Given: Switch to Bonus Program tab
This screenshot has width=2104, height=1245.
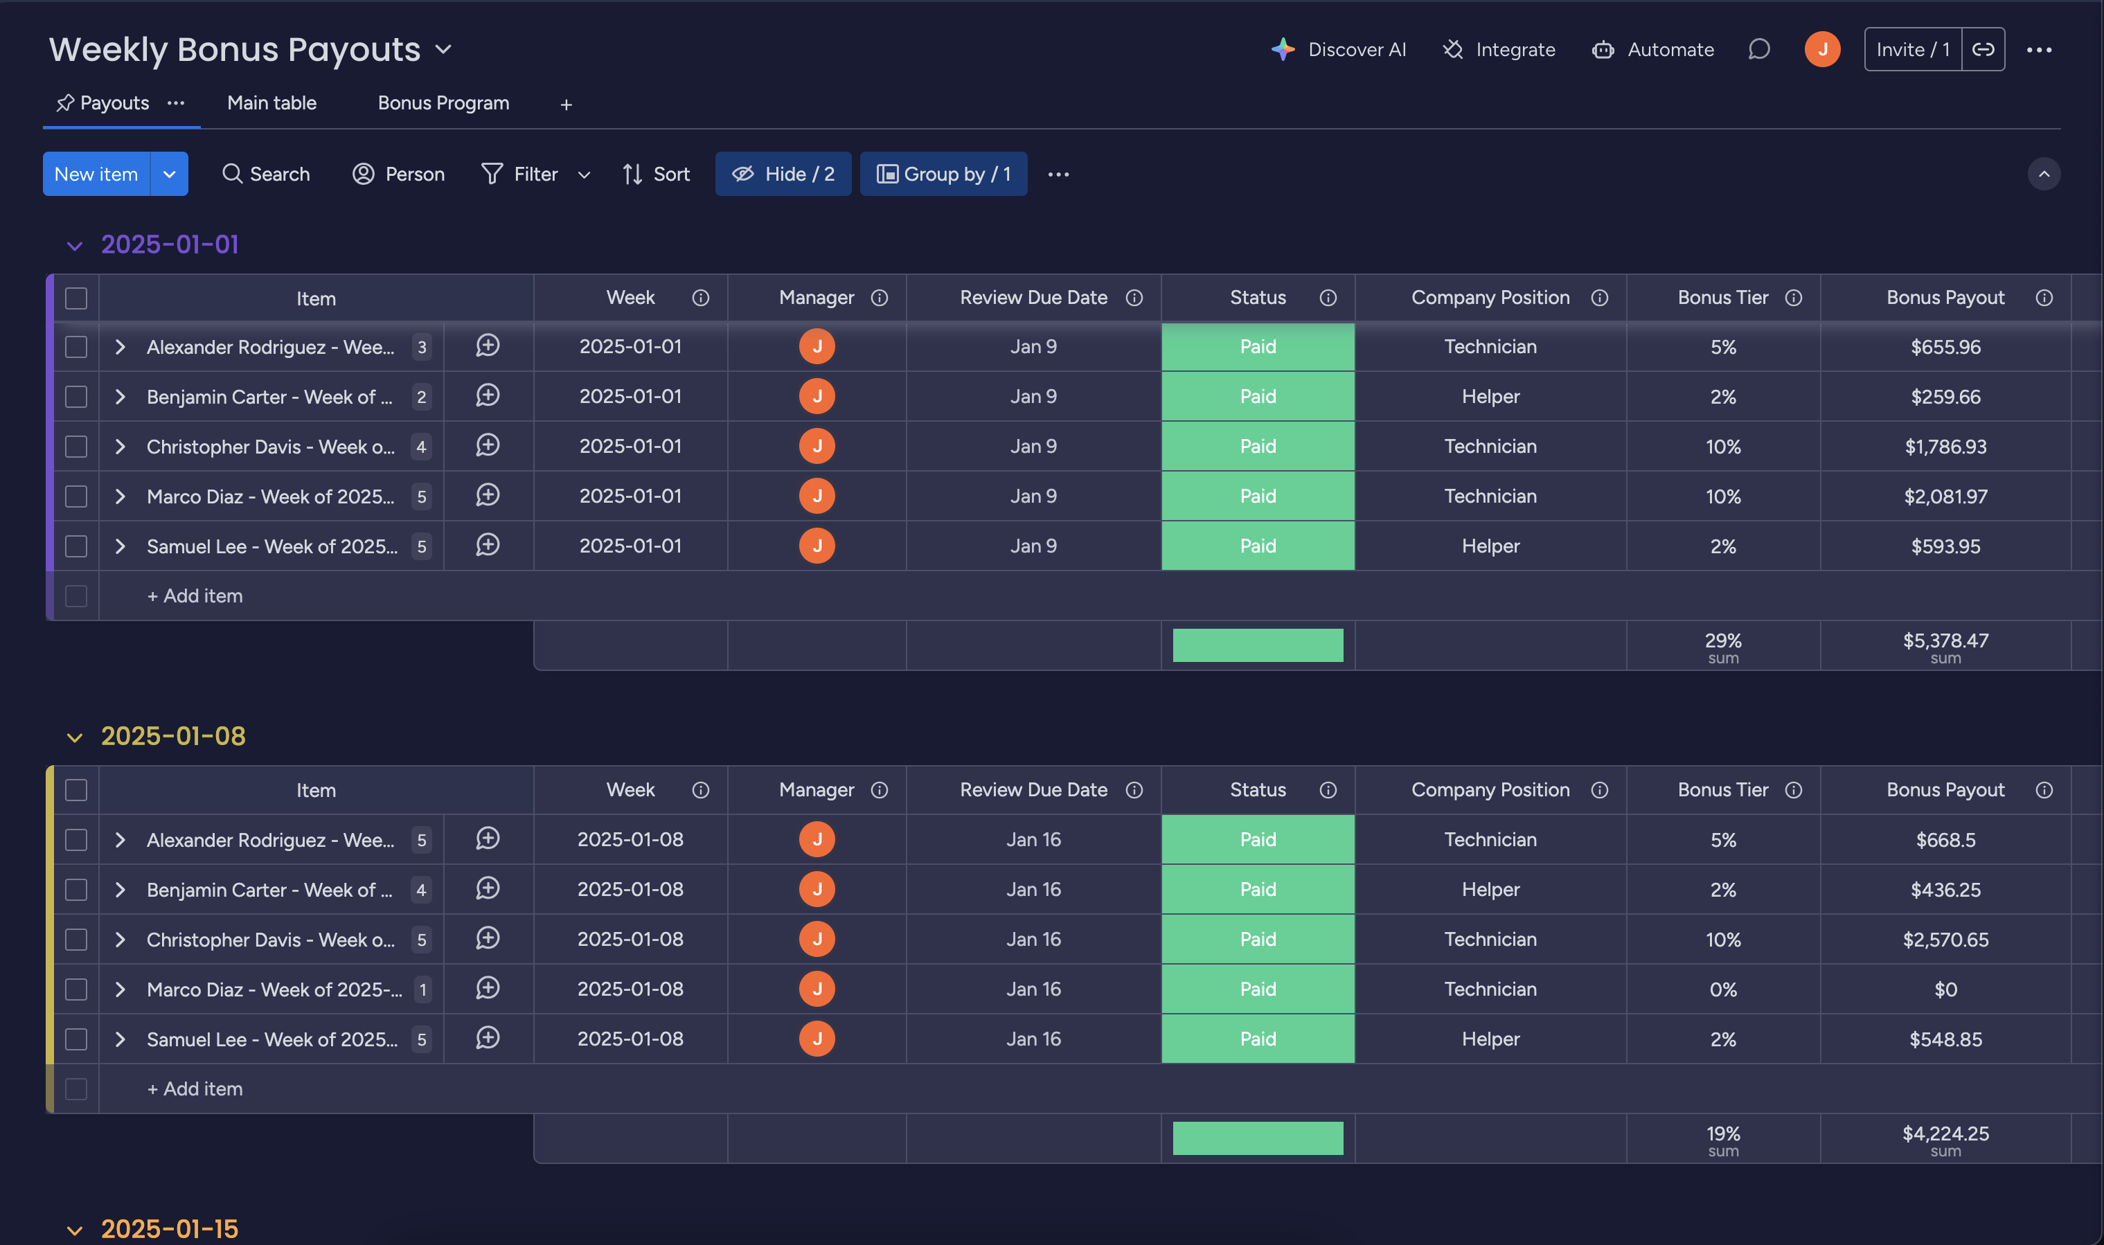Looking at the screenshot, I should pos(443,103).
